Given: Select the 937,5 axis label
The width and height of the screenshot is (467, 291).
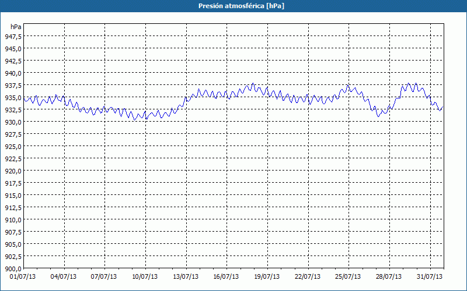Looking at the screenshot, I should click(13, 85).
